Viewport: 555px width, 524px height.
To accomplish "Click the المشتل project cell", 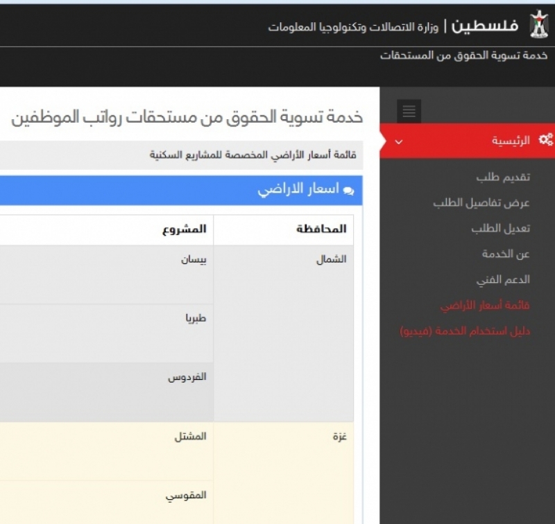I will (x=191, y=437).
